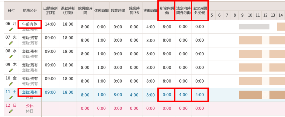Image resolution: width=285 pixels, height=117 pixels.
Task: Click the pencil edit icon for 07 火
Action: pos(11,43)
